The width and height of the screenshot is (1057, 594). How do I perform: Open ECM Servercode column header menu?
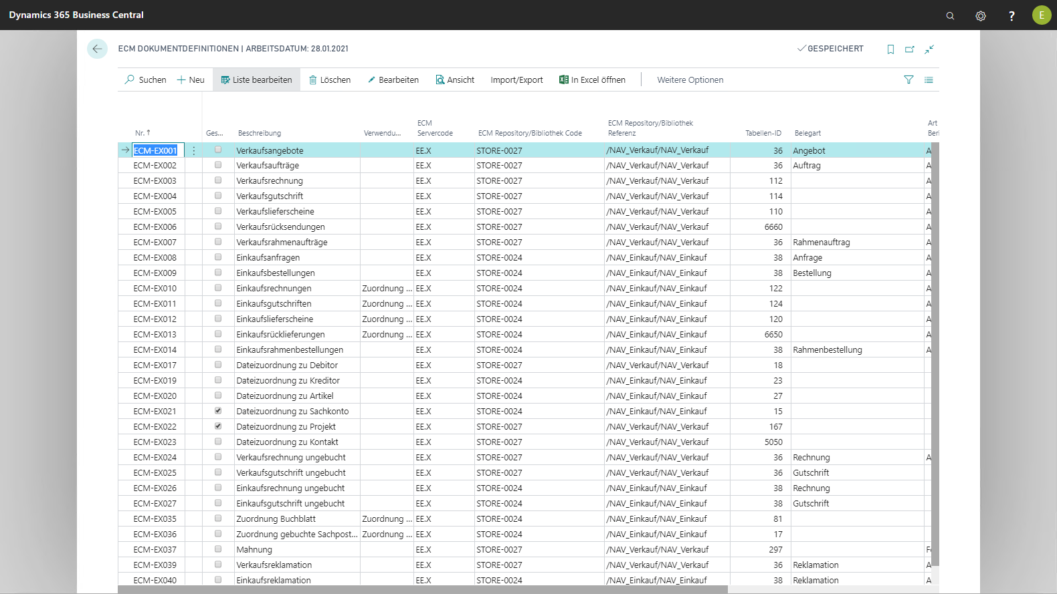coord(435,128)
